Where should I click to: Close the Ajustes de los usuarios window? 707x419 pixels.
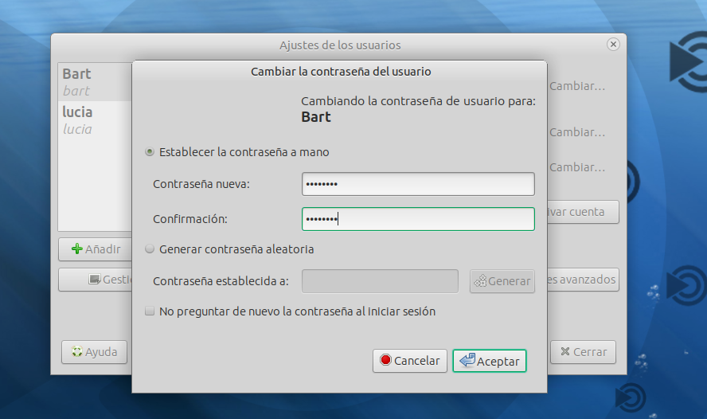pos(613,45)
